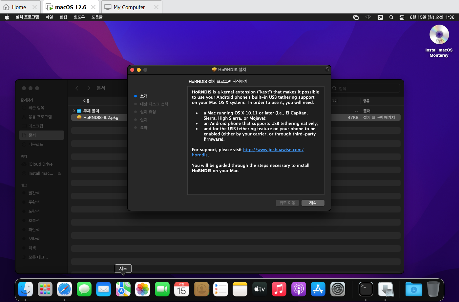The height and width of the screenshot is (302, 459).
Task: Close the My Computer tab
Action: coord(156,7)
